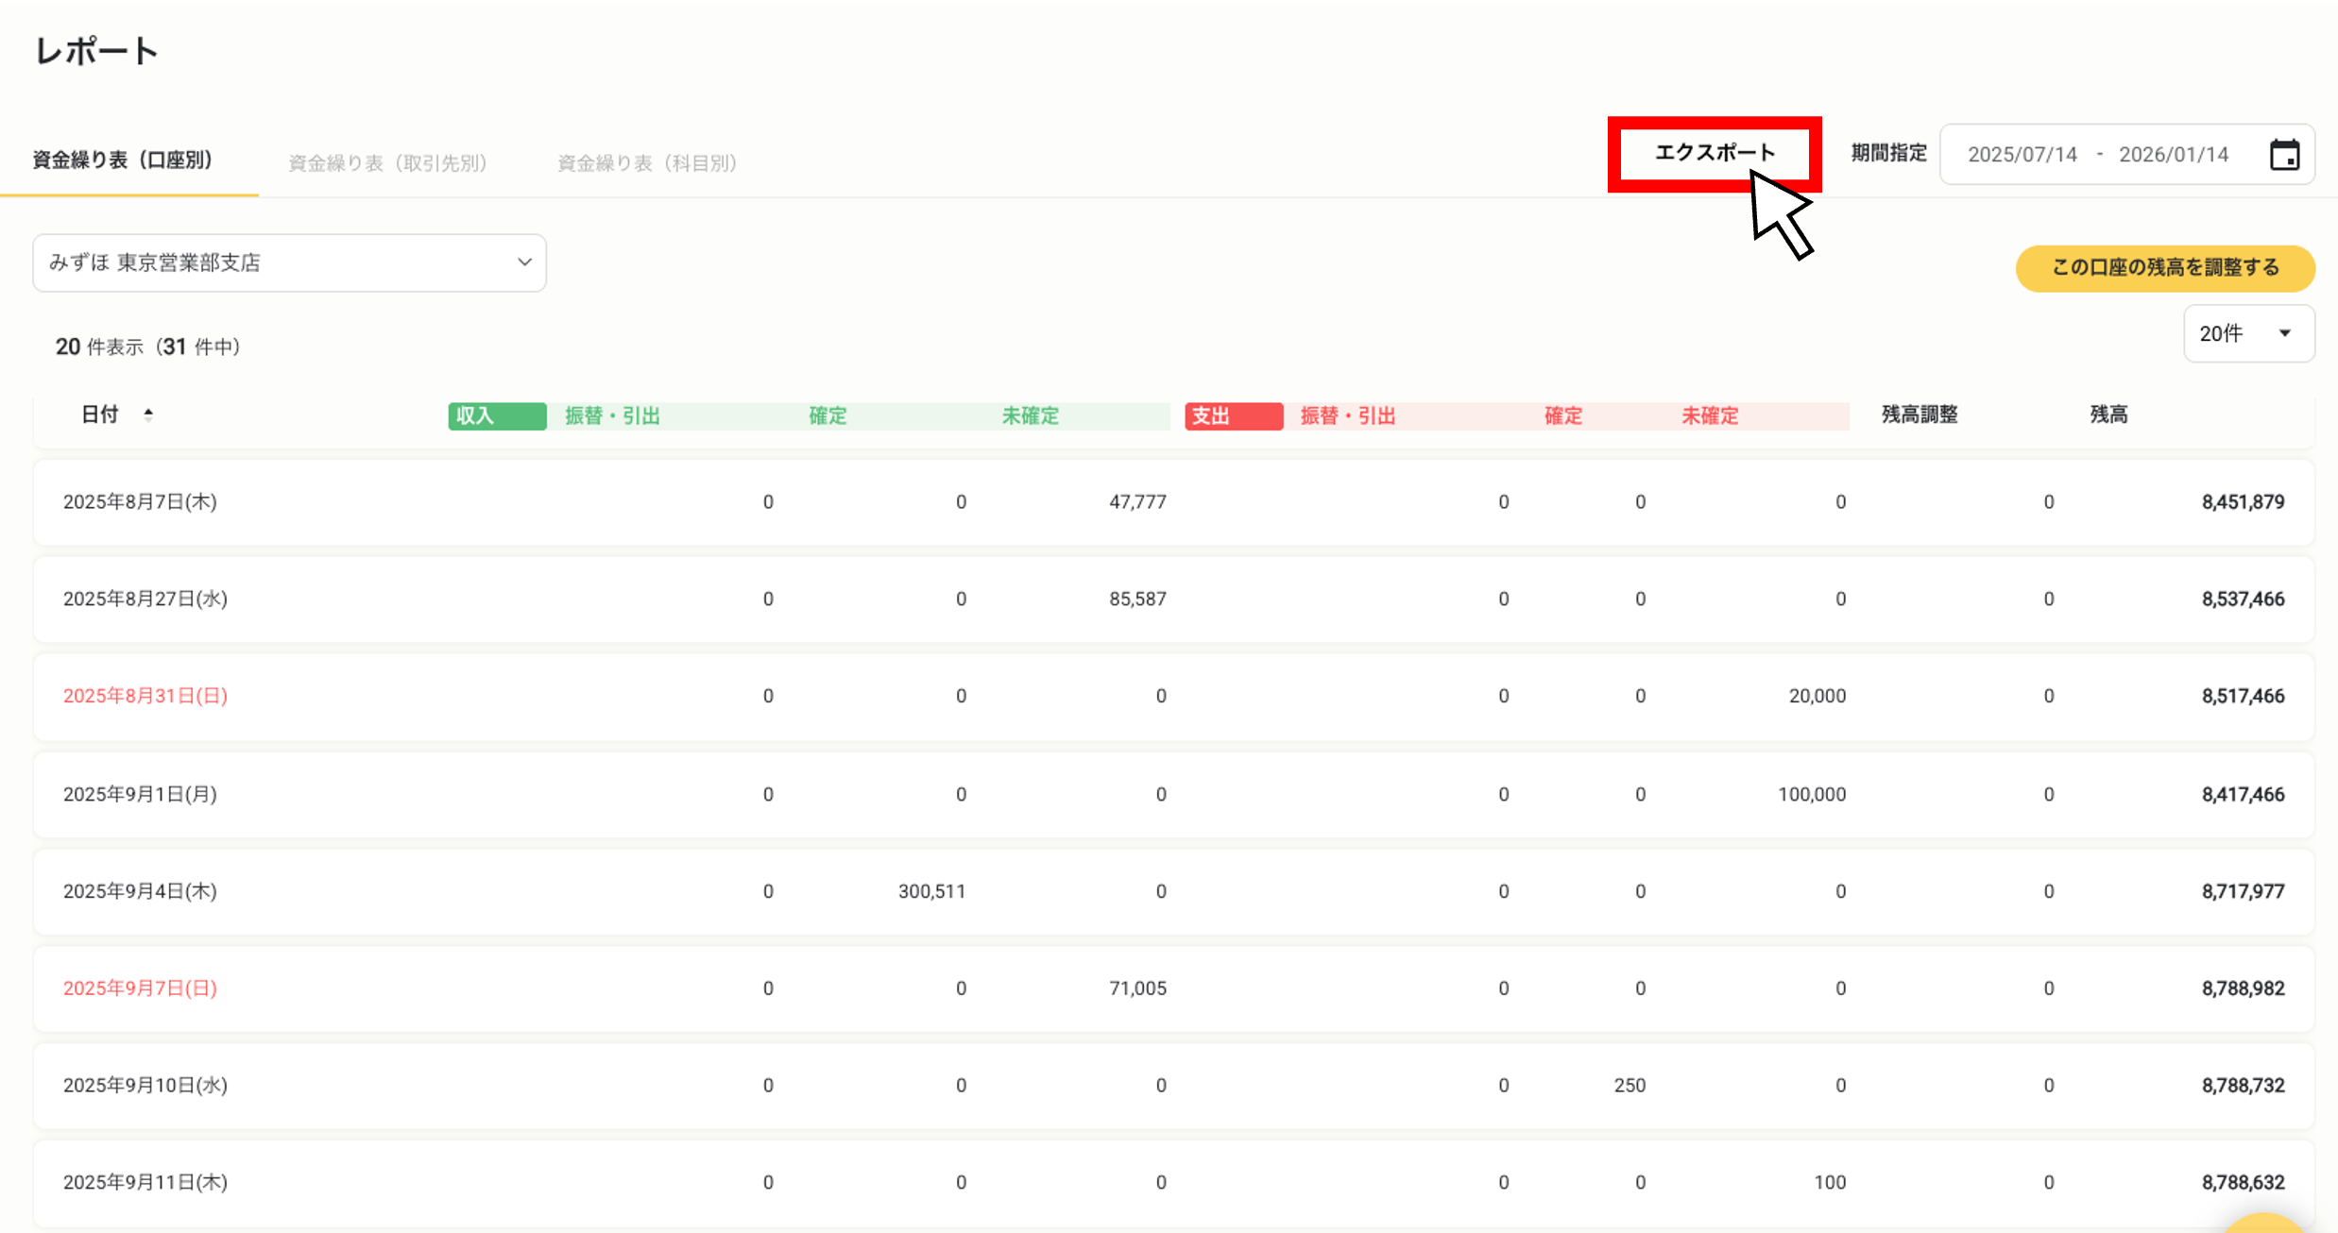Click the red 支出 header label
Viewport: 2338px width, 1233px height.
point(1233,416)
